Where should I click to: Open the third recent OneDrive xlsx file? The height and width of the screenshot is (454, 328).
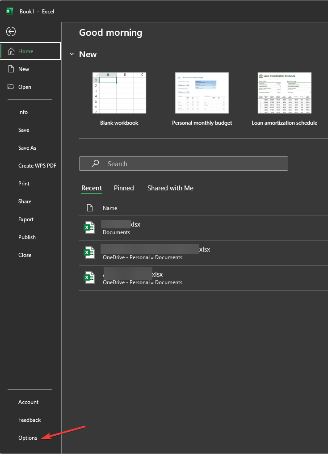[x=203, y=277]
